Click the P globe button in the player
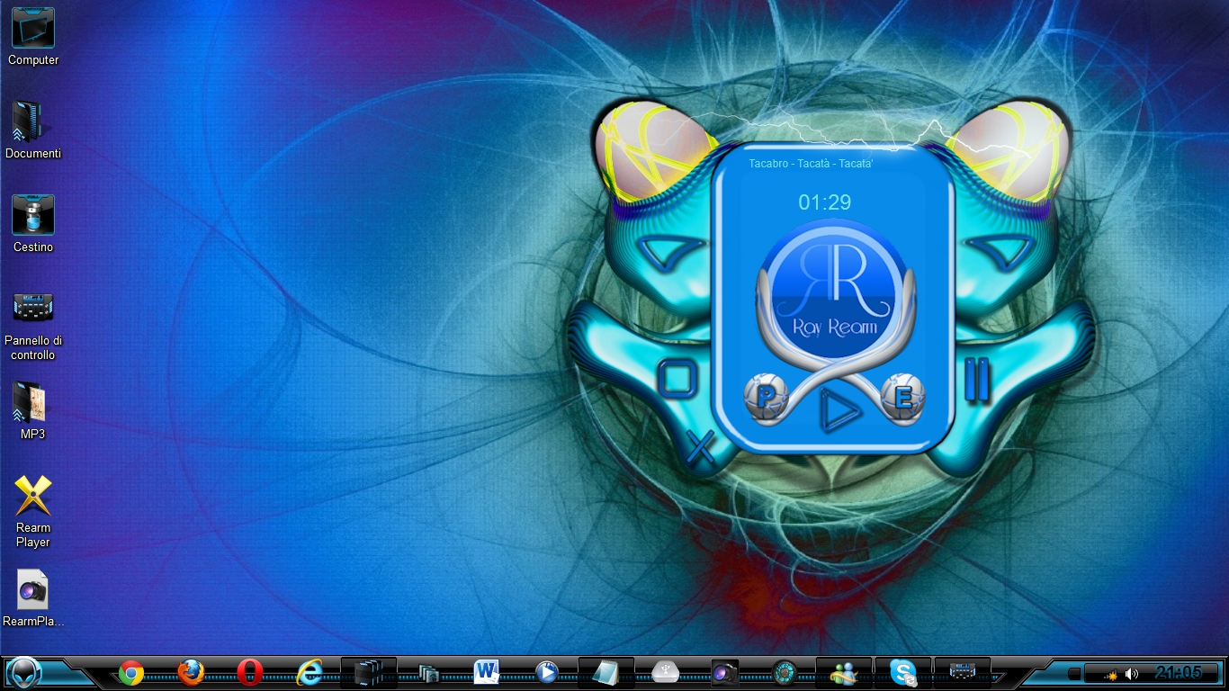 point(767,397)
